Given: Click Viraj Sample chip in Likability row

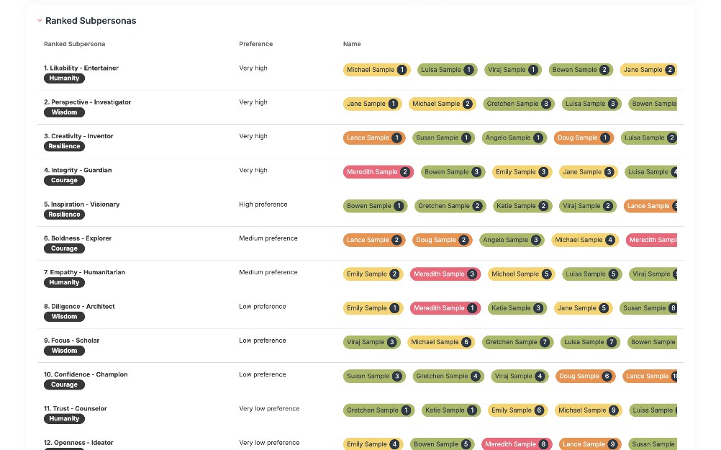Looking at the screenshot, I should point(513,70).
